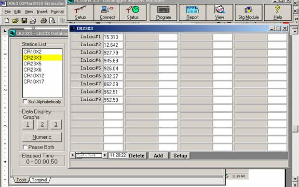The image size is (299, 187).
Task: Toggle the Sort Alphabetically checkbox
Action: [x=25, y=101]
